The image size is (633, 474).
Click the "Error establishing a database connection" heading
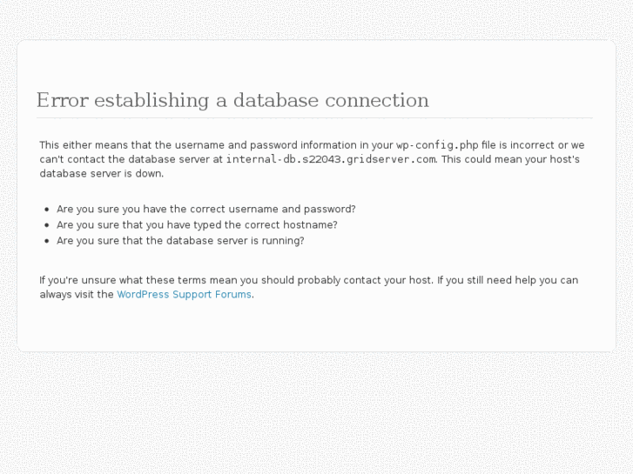click(232, 100)
